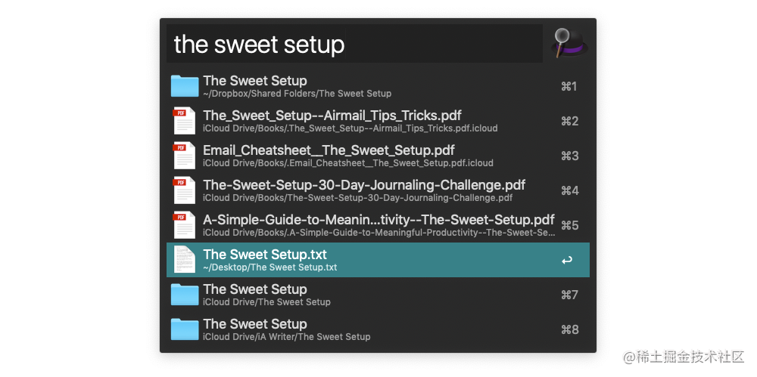The width and height of the screenshot is (757, 377).
Task: Choose the Email_Cheatsheet__The_Sweet_Setup.pdf entry
Action: 378,156
